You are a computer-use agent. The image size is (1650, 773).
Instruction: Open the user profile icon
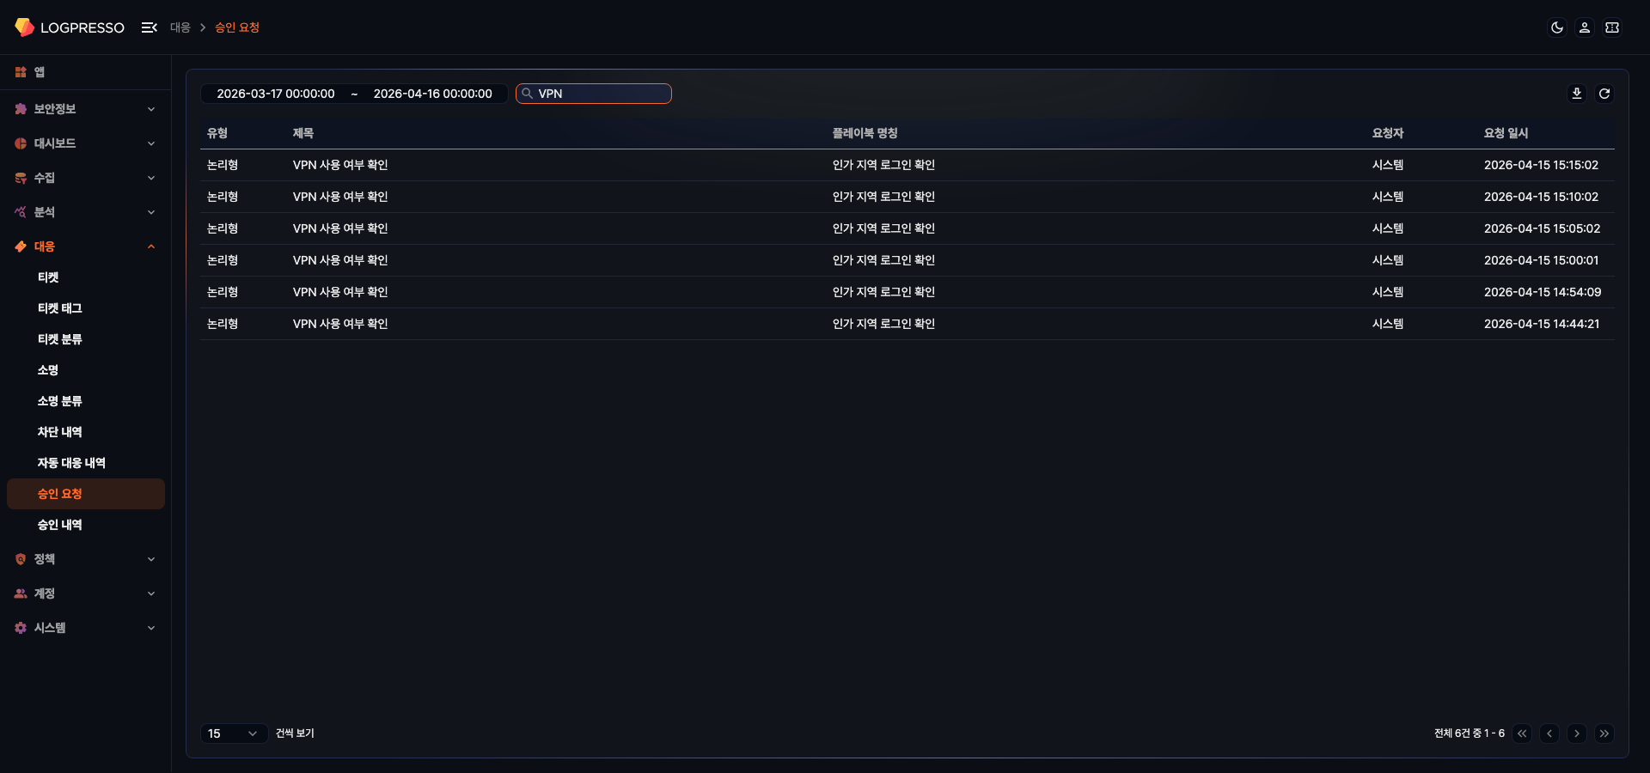click(x=1584, y=27)
